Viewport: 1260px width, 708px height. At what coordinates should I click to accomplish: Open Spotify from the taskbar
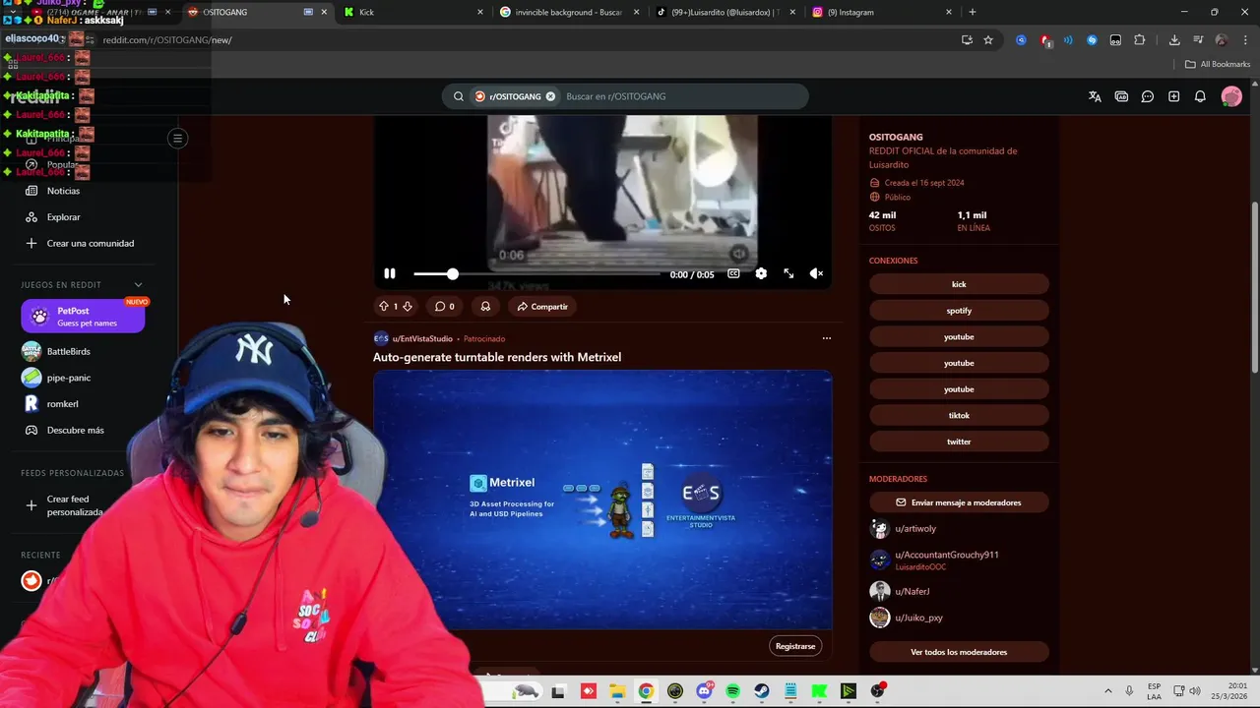point(732,691)
